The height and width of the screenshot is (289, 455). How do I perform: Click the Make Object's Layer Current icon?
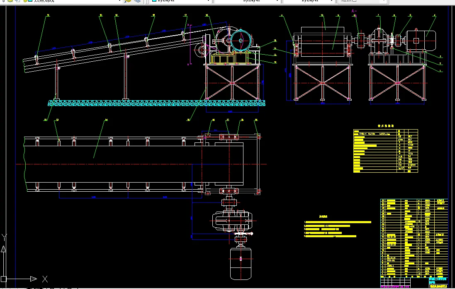128,1
